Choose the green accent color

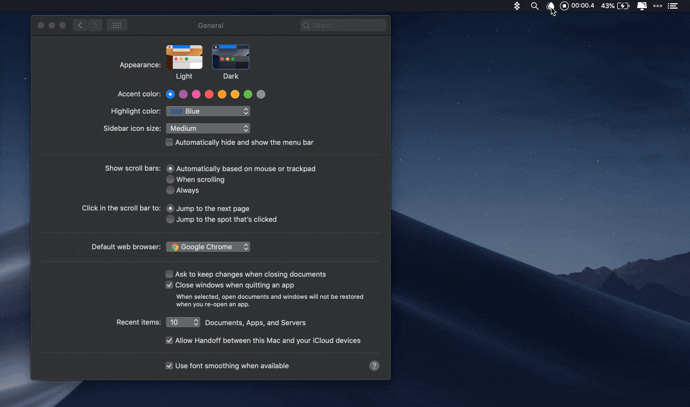pos(248,94)
